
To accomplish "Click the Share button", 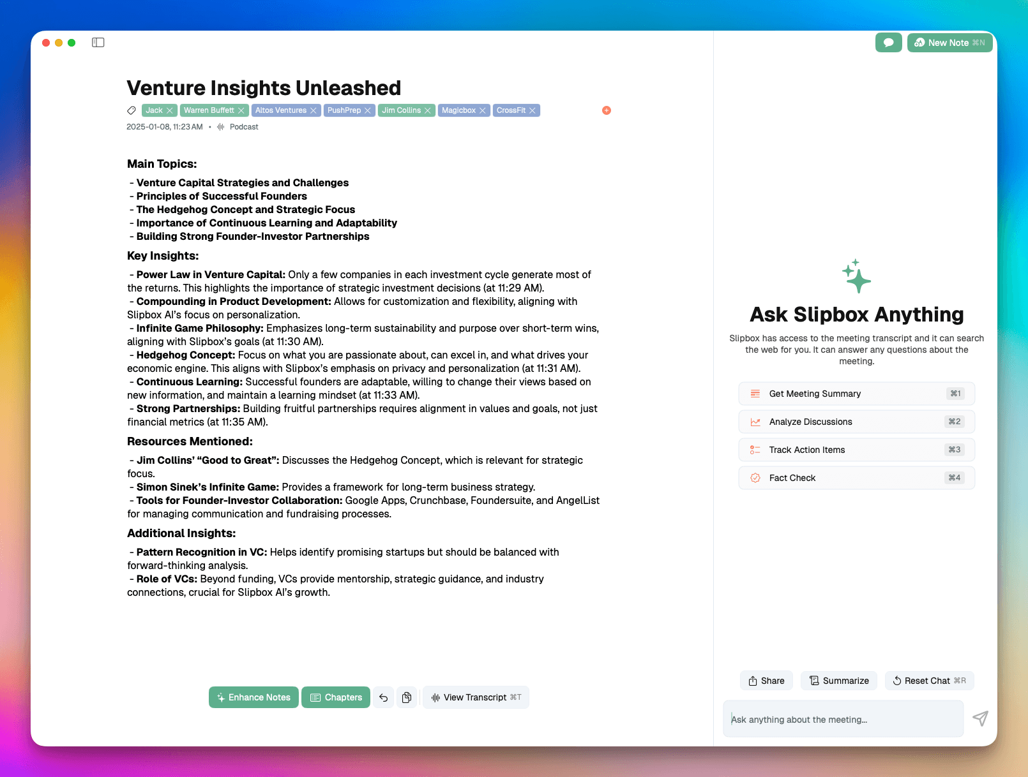I will 766,681.
